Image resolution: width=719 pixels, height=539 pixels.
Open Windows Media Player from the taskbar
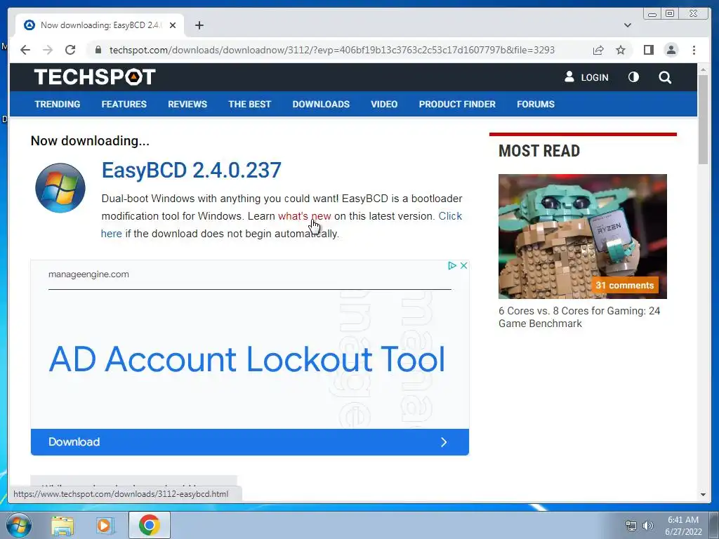click(105, 525)
